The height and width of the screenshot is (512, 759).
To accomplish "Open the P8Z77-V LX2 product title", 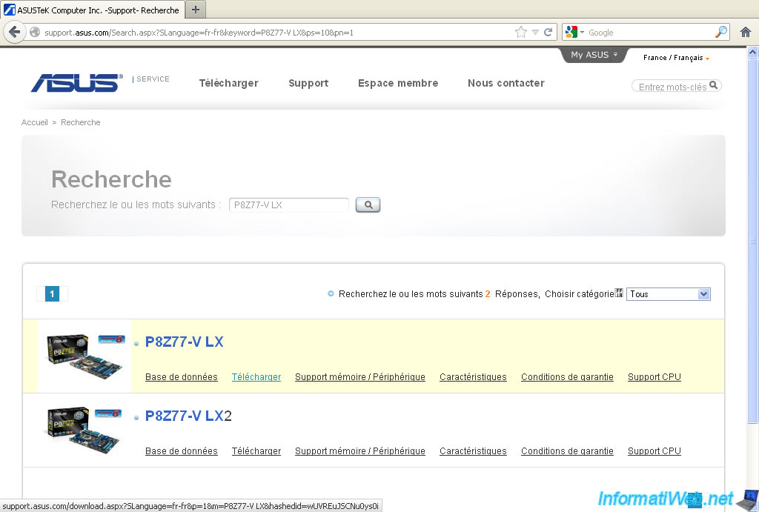I will point(188,416).
